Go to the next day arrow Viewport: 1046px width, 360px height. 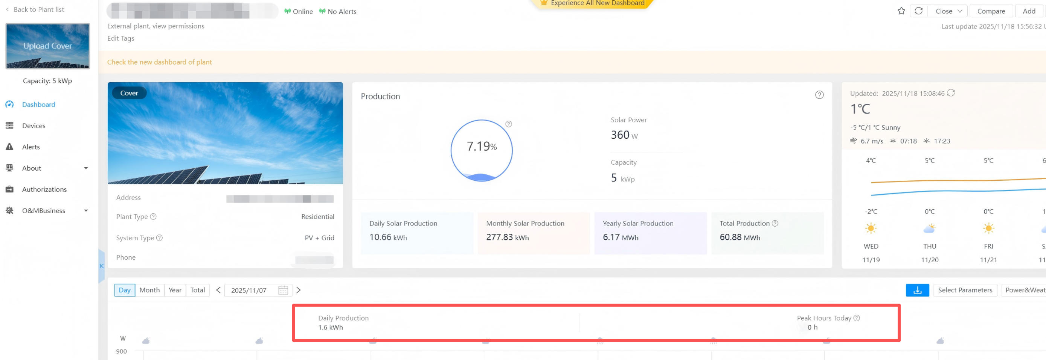coord(299,290)
